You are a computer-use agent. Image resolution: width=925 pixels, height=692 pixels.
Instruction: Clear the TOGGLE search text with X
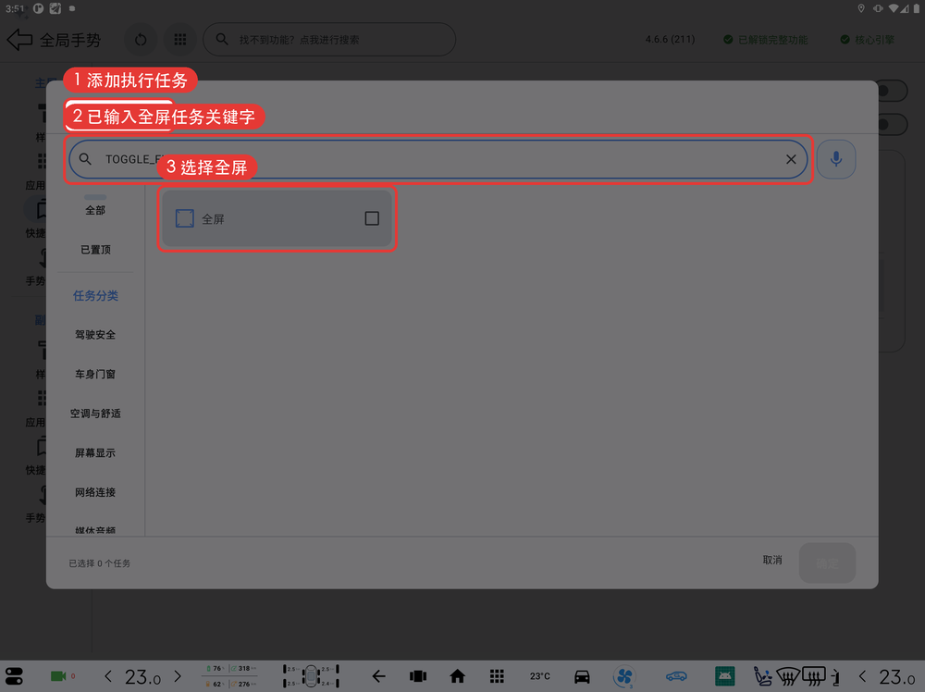(x=791, y=159)
